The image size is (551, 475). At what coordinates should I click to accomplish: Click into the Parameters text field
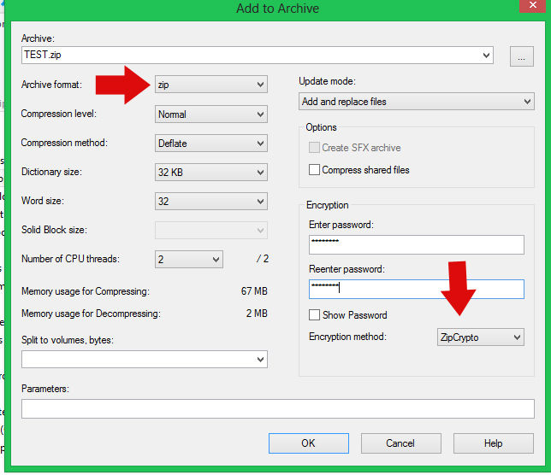(x=277, y=409)
